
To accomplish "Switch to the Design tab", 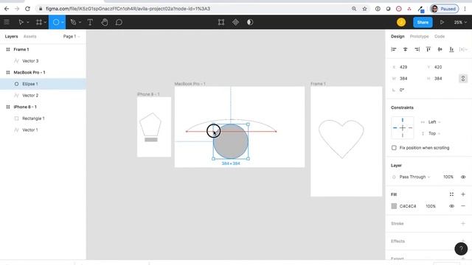I will 398,36.
